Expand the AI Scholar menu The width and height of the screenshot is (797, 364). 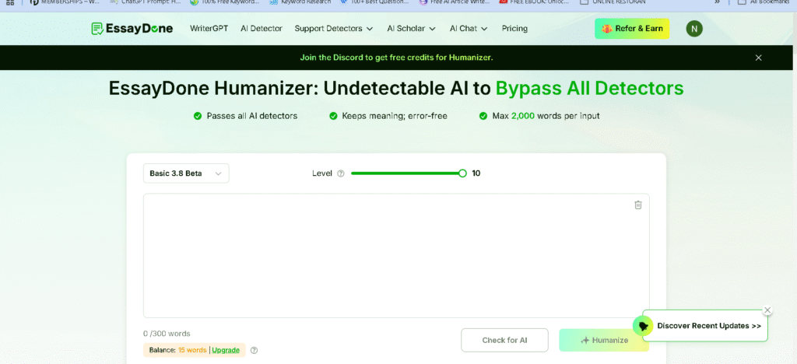pos(412,29)
